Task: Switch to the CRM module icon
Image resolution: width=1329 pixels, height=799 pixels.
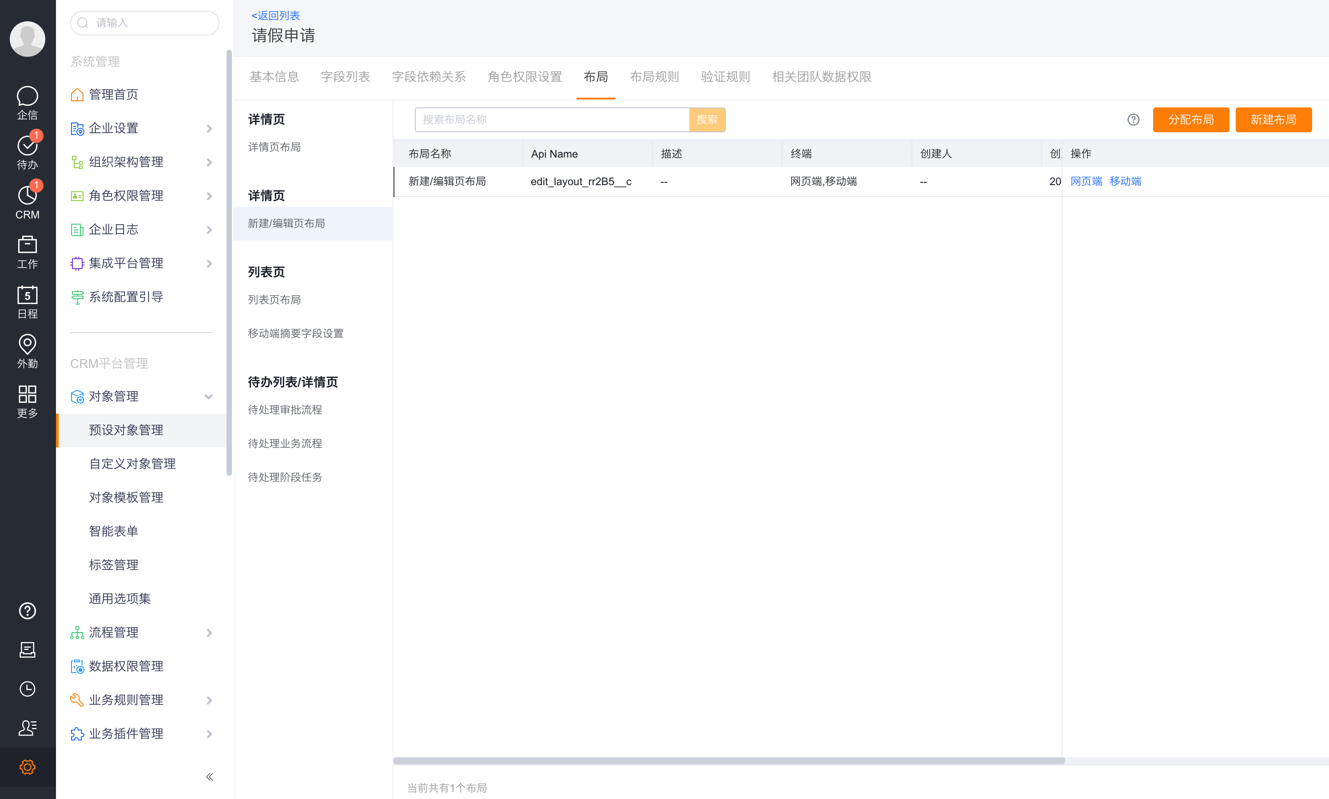Action: (x=27, y=201)
